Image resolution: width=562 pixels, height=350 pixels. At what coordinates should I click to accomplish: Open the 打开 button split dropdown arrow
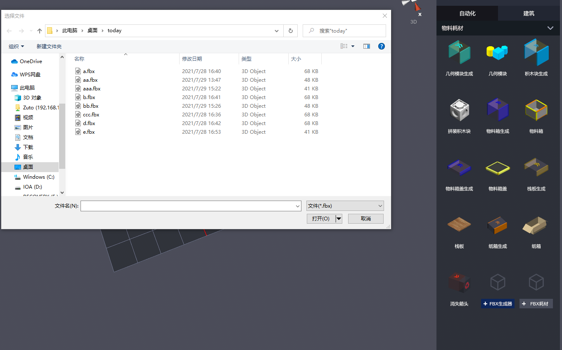pyautogui.click(x=339, y=219)
